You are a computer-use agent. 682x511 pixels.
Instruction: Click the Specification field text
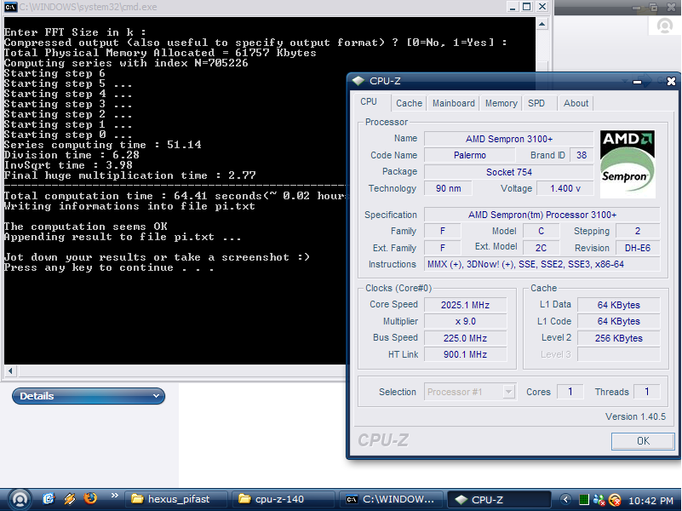tap(542, 215)
